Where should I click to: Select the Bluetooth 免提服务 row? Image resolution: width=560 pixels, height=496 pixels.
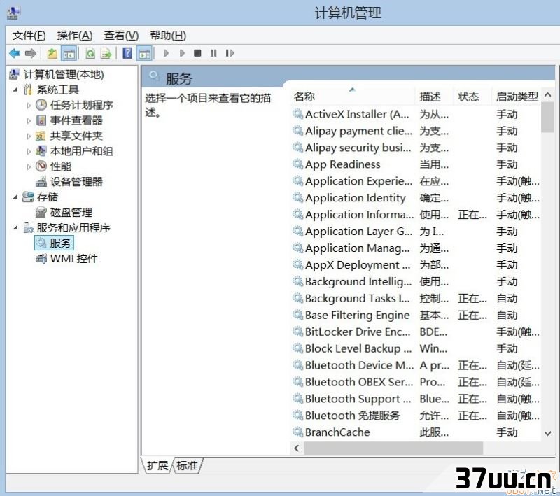coord(416,416)
